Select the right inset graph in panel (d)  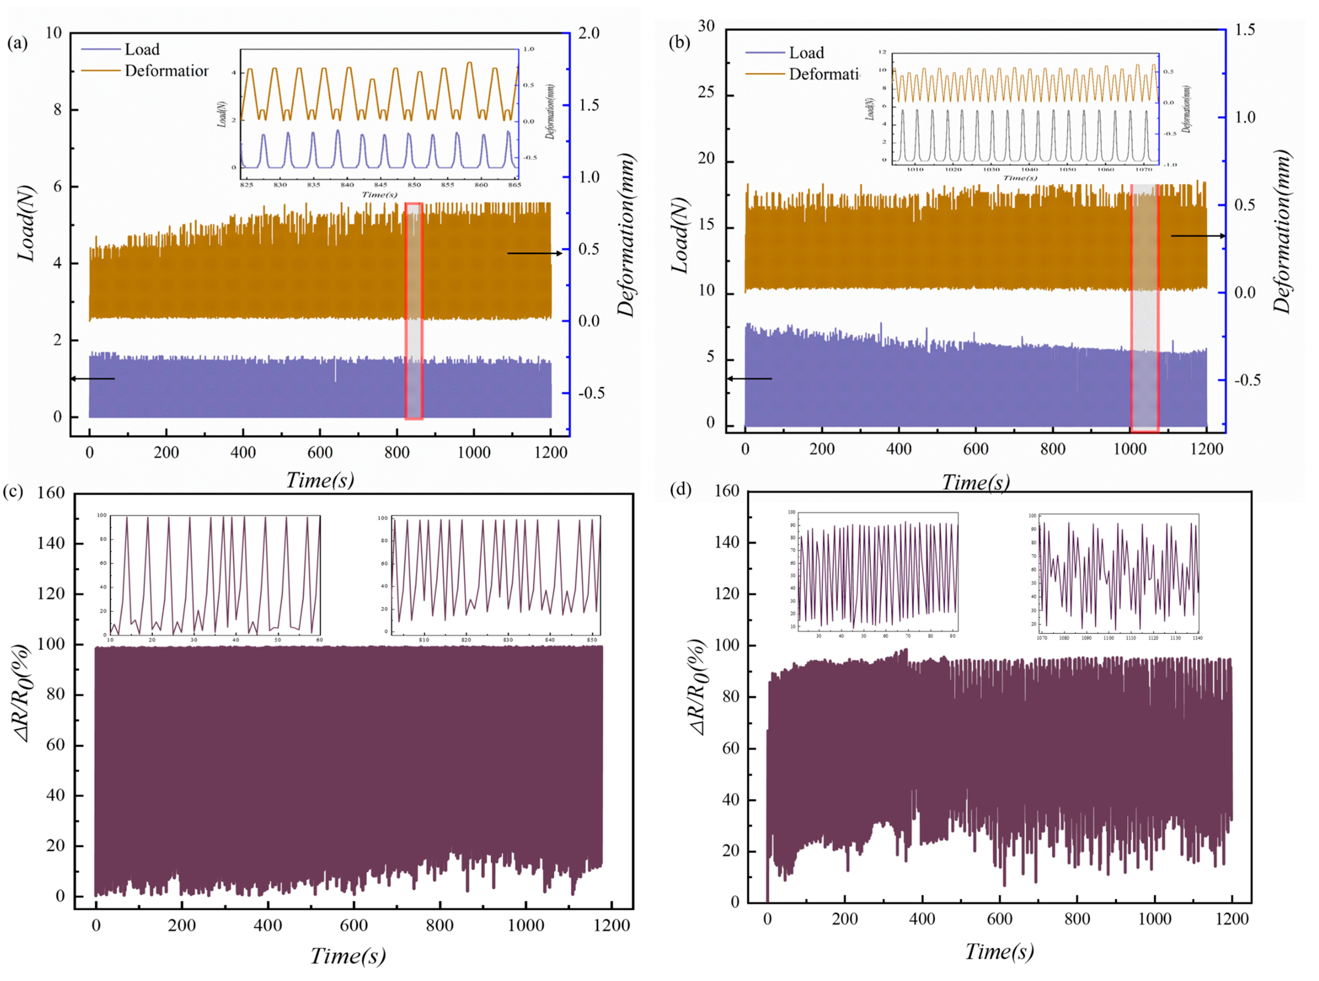1120,573
